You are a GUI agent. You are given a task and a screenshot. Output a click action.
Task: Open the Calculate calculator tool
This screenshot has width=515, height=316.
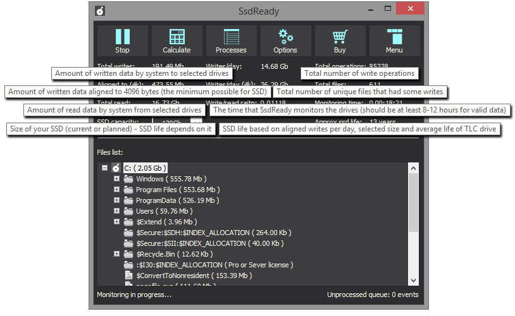pos(177,37)
